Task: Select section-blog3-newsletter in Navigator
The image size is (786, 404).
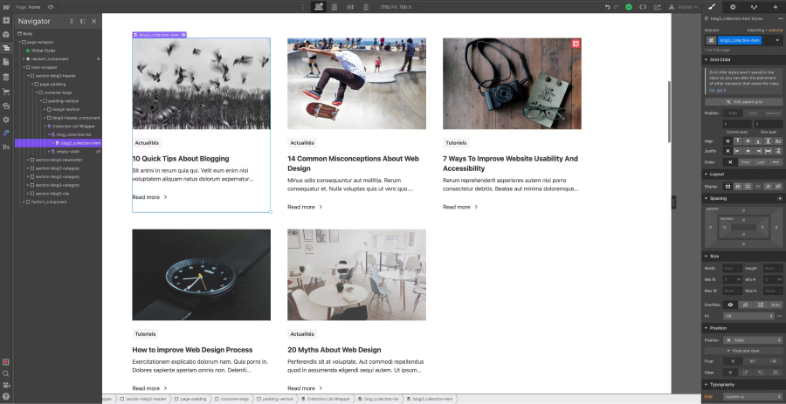Action: 59,160
